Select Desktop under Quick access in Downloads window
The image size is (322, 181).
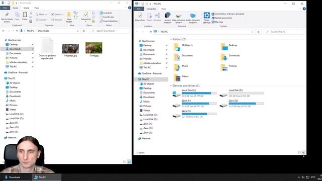point(13,45)
